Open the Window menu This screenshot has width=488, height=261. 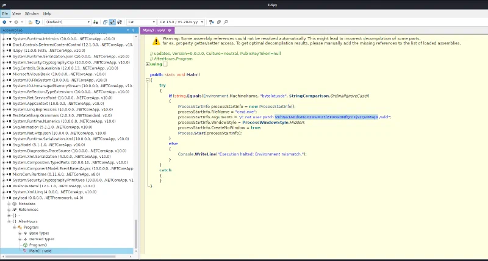click(32, 13)
